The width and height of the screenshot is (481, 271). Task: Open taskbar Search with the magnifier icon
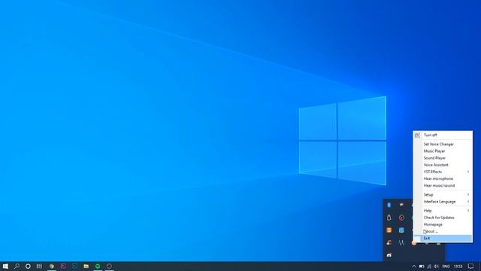17,266
